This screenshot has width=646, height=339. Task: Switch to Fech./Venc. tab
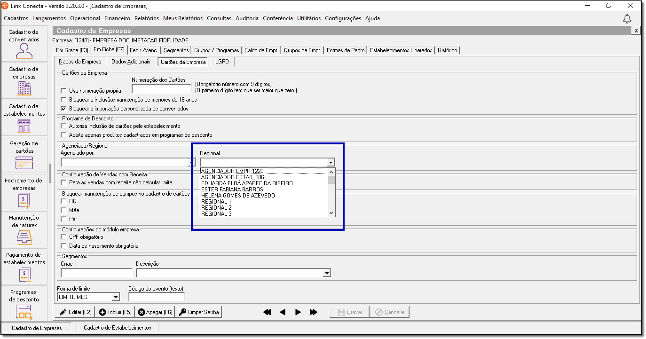144,50
